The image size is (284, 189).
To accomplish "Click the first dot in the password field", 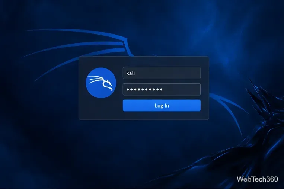I will pyautogui.click(x=128, y=89).
